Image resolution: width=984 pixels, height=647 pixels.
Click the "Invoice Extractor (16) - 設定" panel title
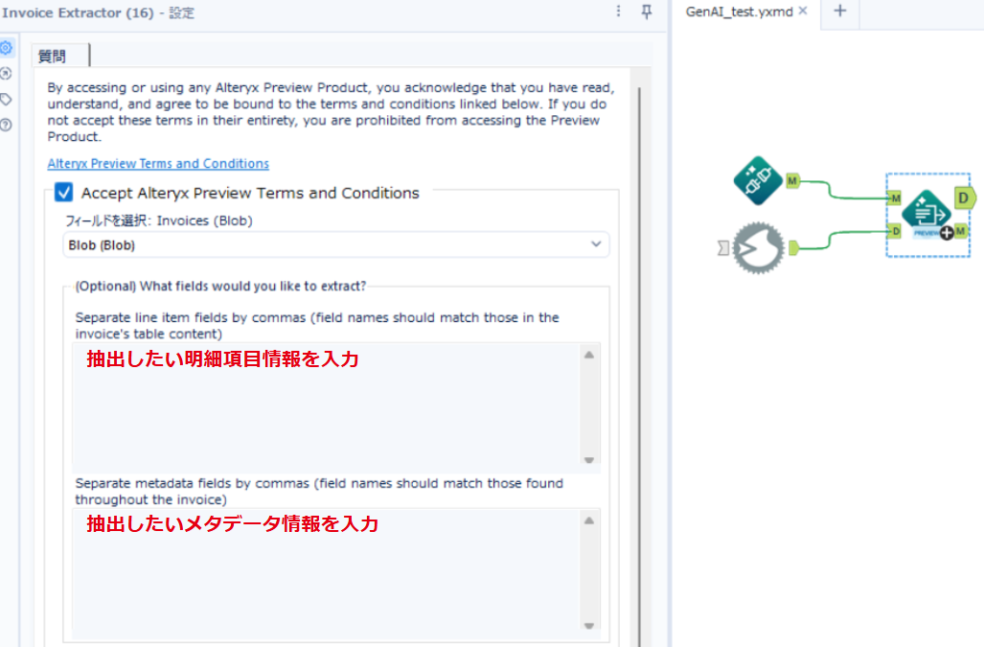[98, 12]
